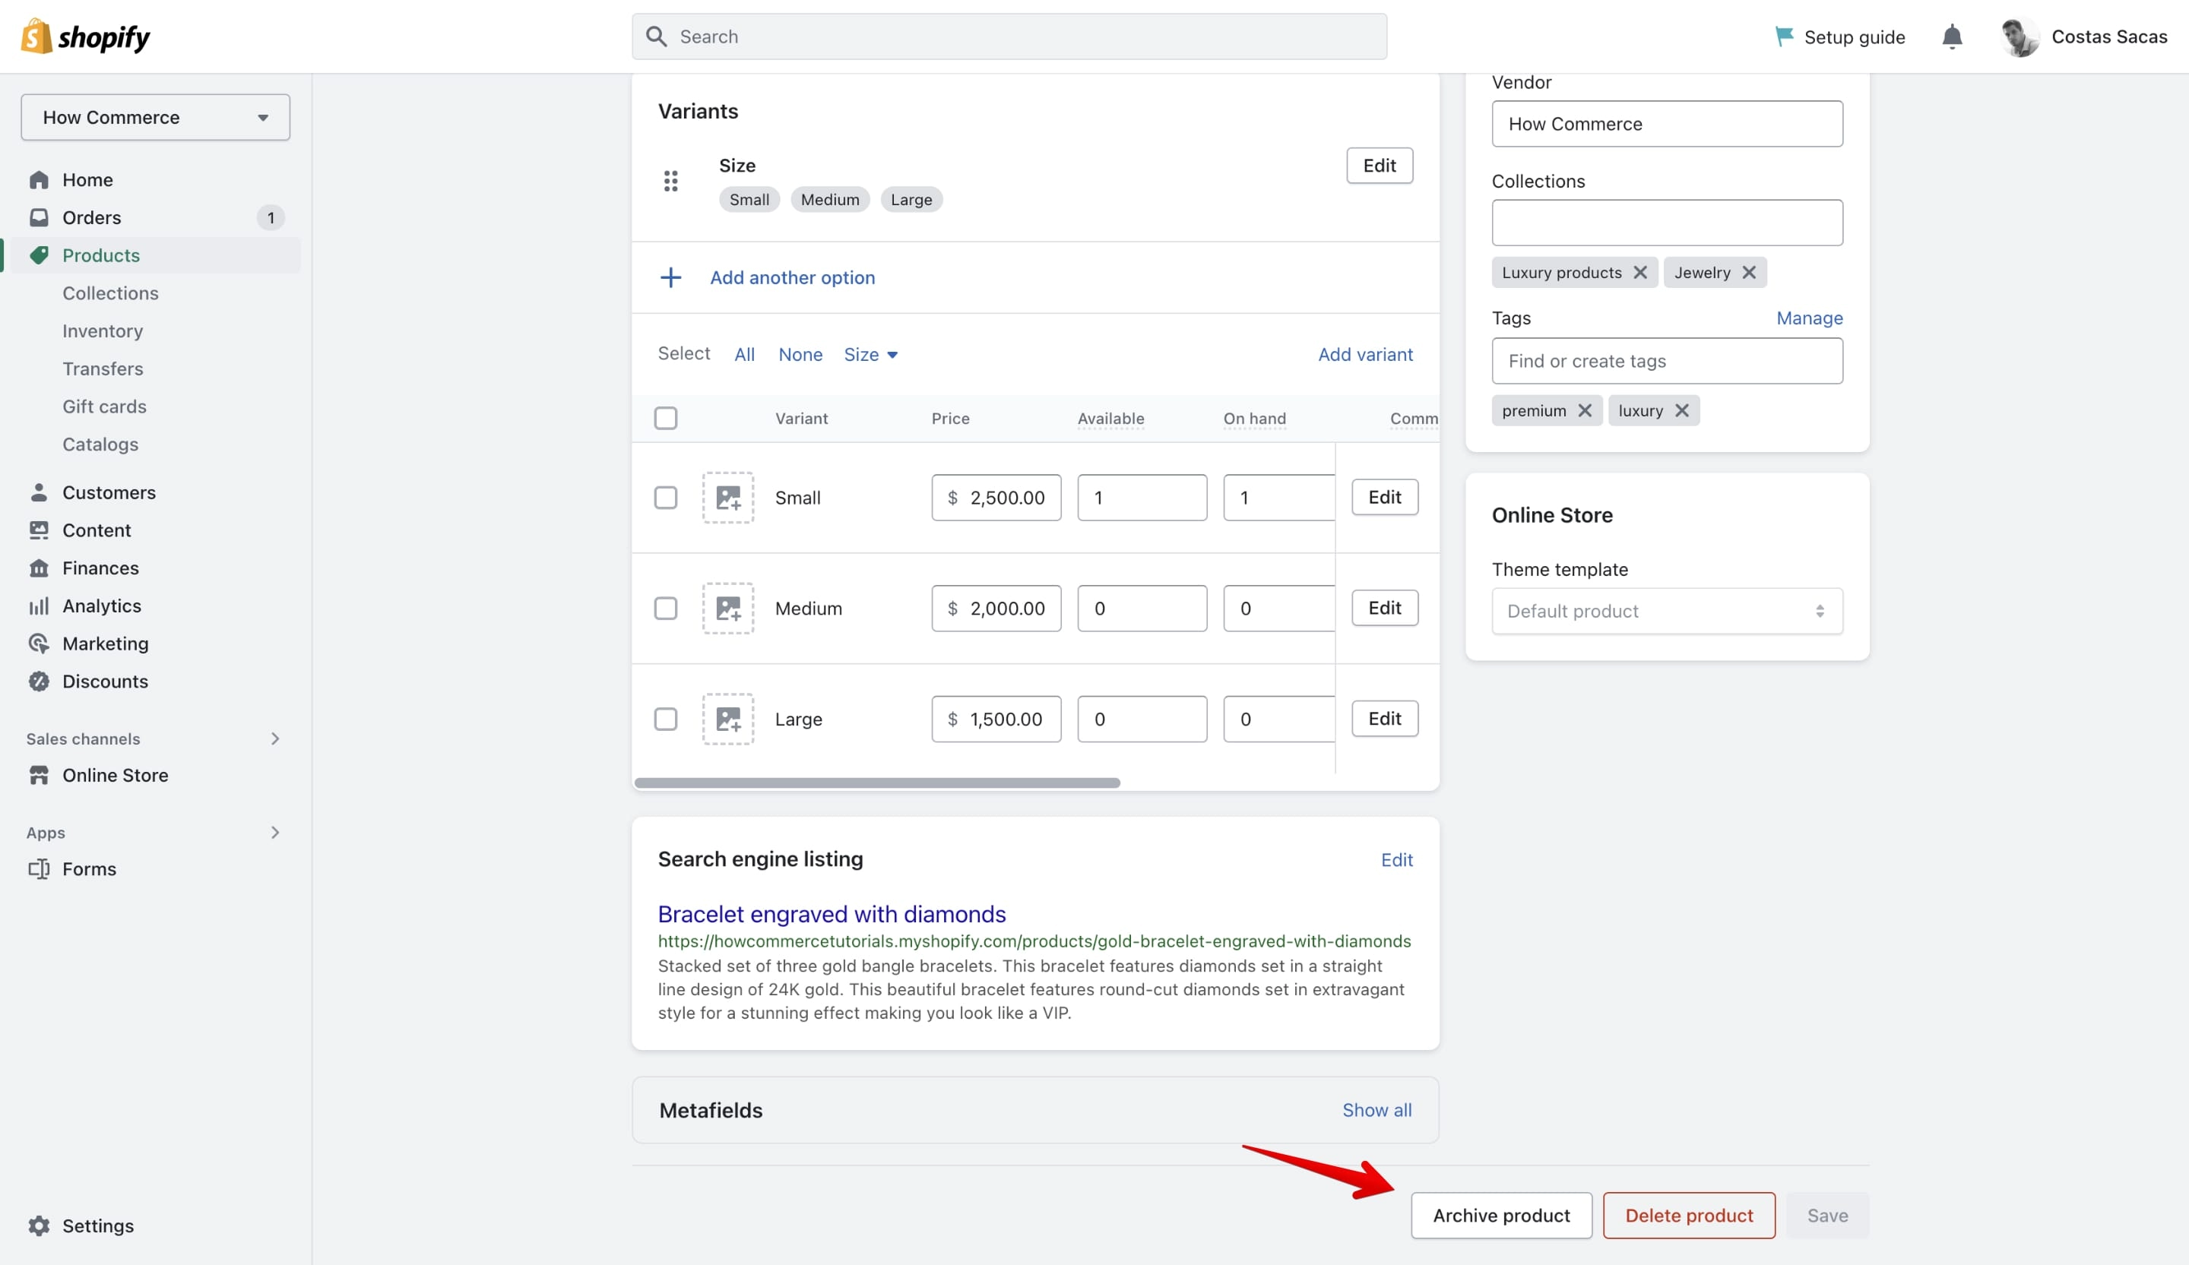Open the Orders badge count
The width and height of the screenshot is (2189, 1265).
tap(270, 217)
